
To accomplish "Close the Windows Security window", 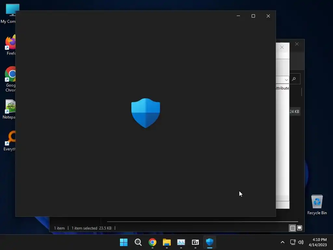I will coord(268,16).
